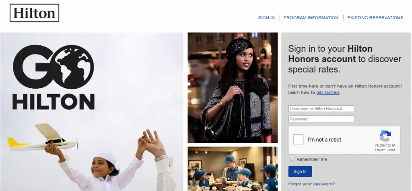The height and width of the screenshot is (191, 412).
Task: Select the baseball team dining photo
Action: (233, 169)
